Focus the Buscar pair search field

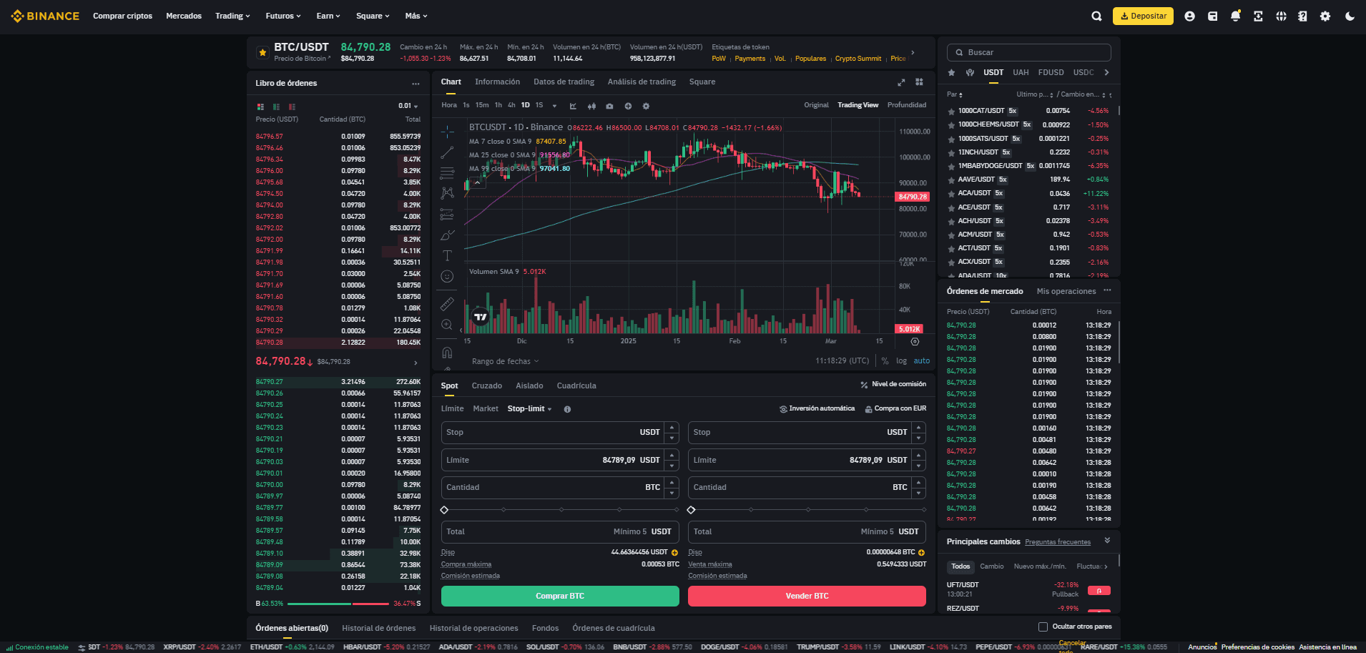pos(1028,52)
